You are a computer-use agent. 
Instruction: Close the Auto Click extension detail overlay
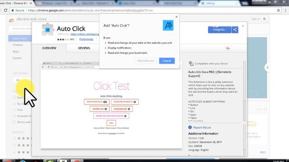pos(243,26)
